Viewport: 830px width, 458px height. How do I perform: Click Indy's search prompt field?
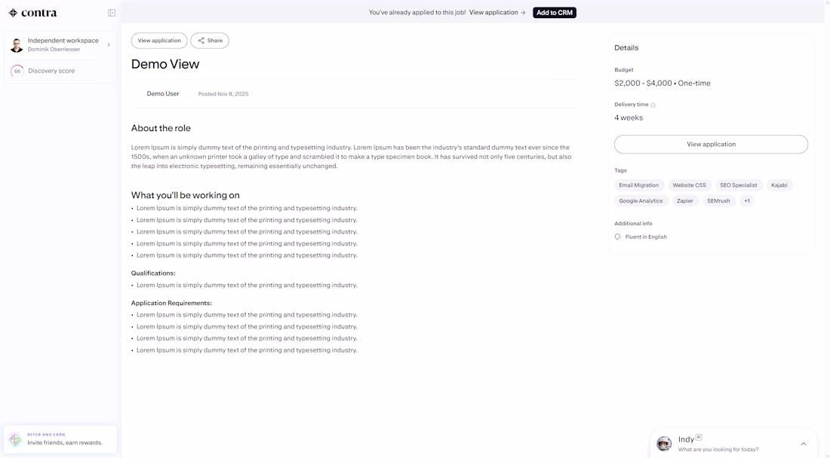tap(718, 450)
